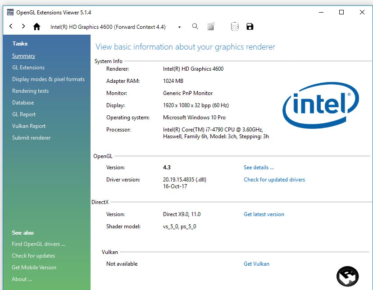
Task: Click Get latest version of DirectX
Action: [264, 214]
